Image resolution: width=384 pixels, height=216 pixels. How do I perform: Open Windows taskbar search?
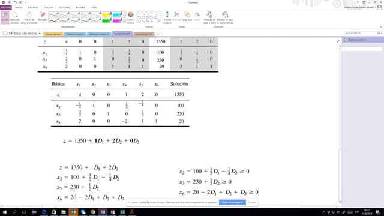point(14,212)
